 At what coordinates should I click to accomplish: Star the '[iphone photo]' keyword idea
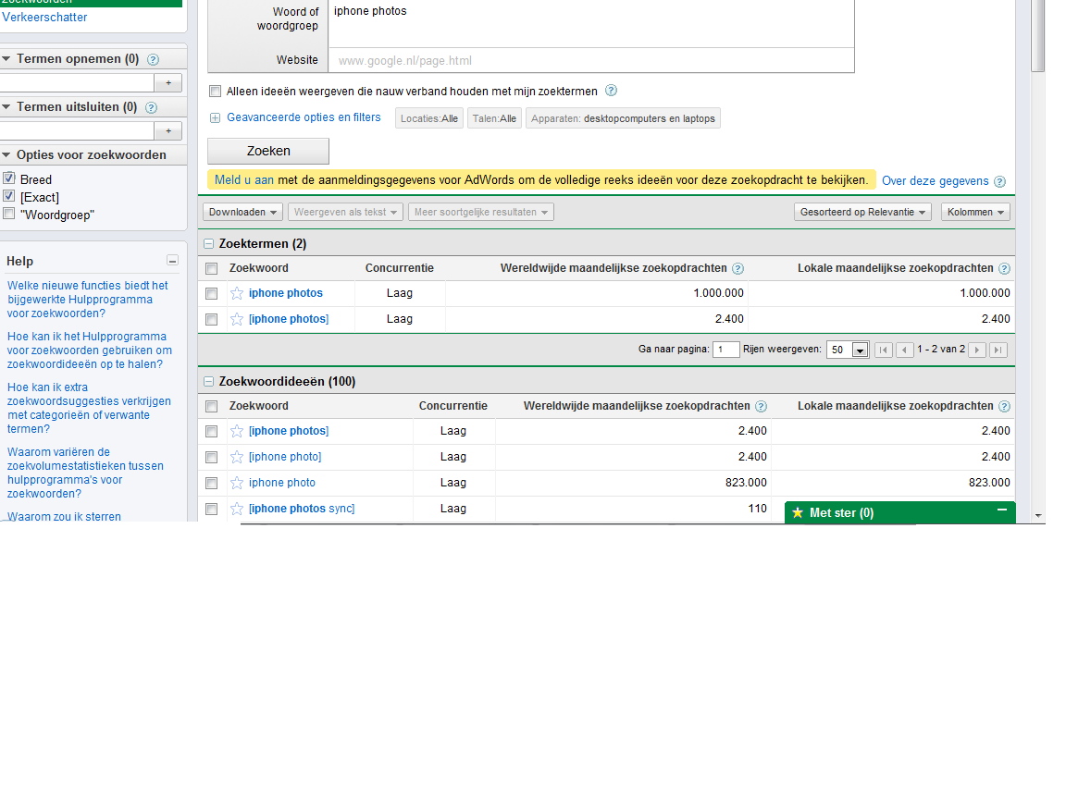click(237, 457)
